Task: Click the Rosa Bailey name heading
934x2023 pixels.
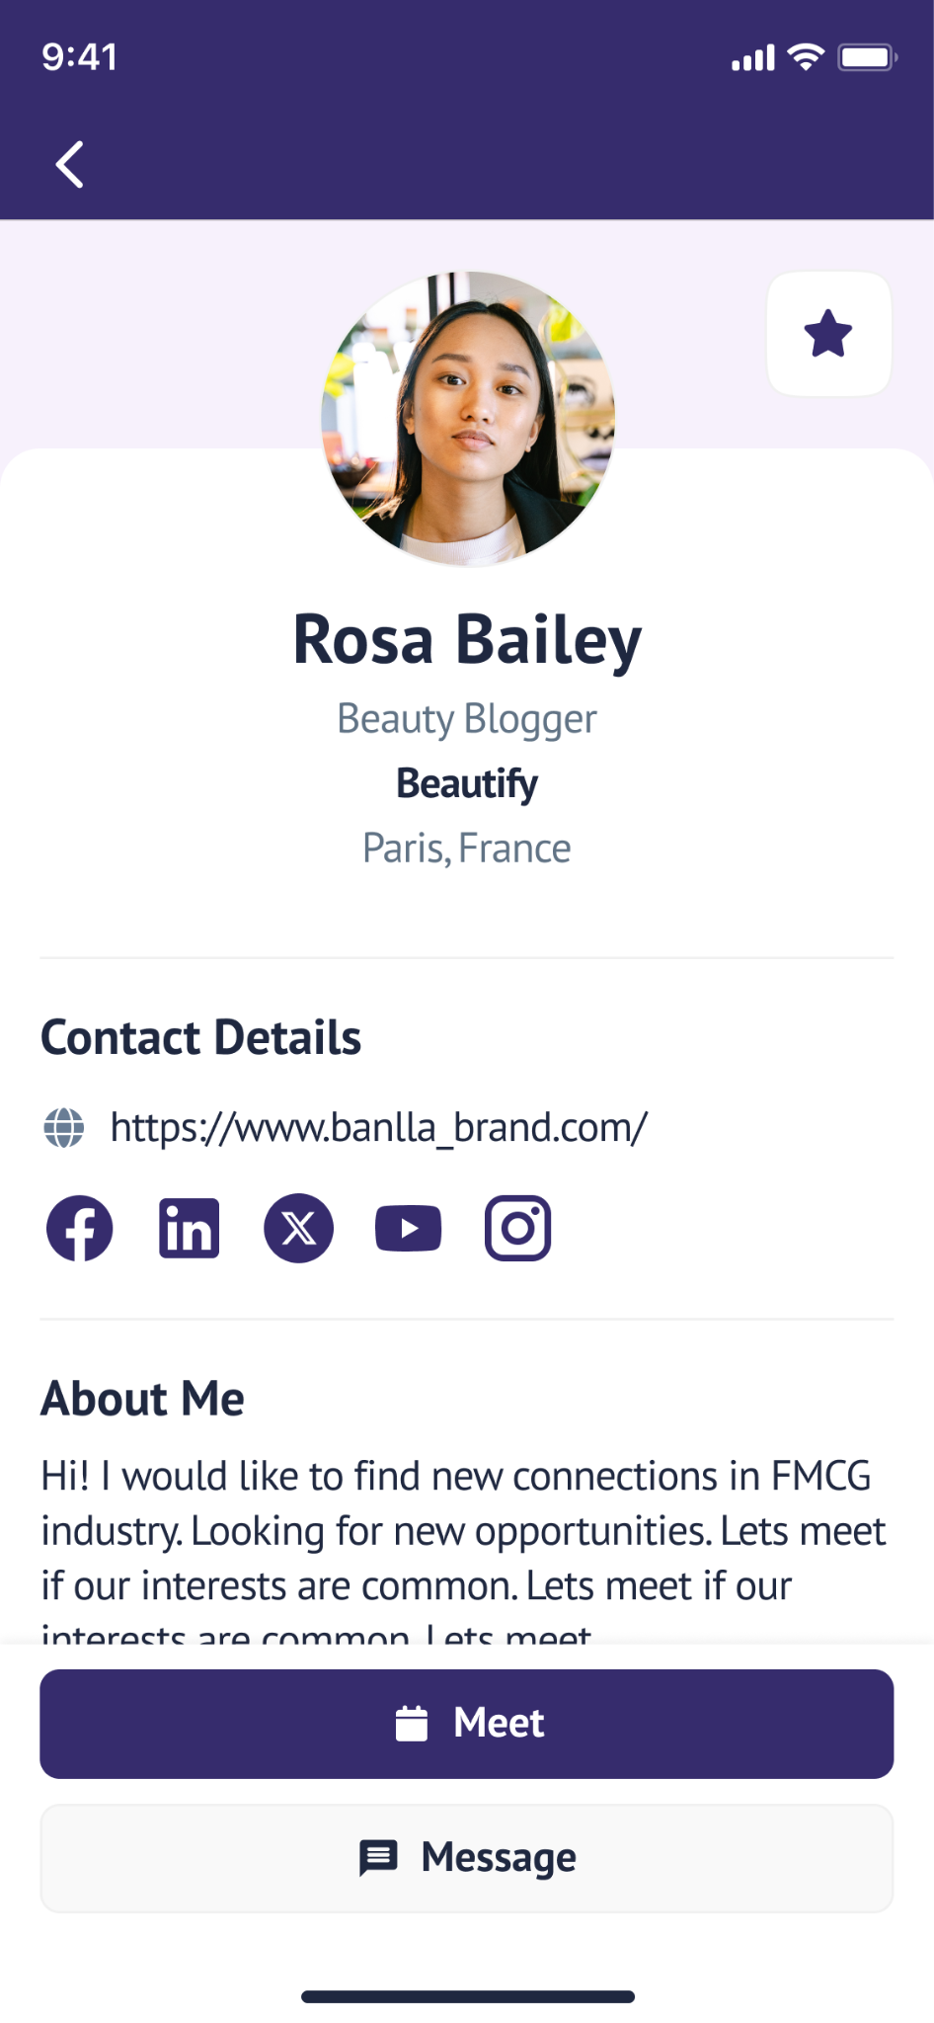Action: (467, 640)
